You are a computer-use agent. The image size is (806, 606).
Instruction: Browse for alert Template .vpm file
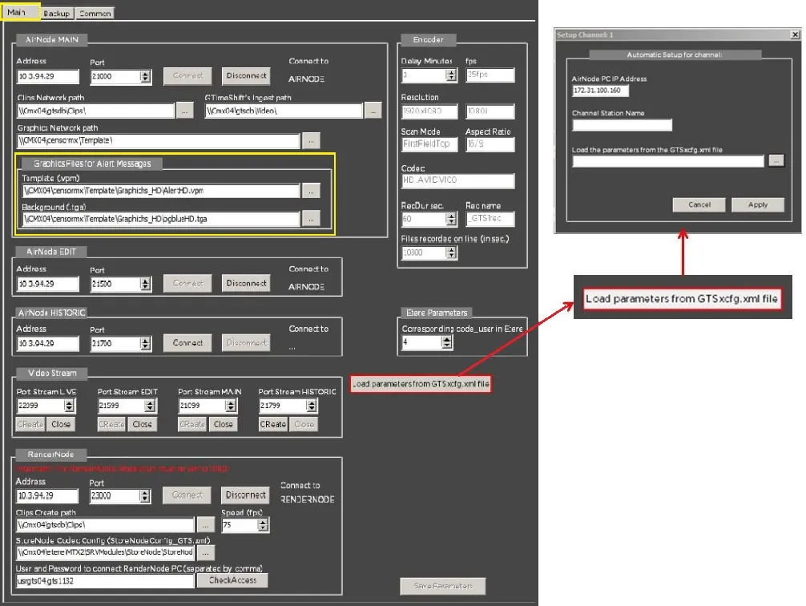click(x=311, y=191)
